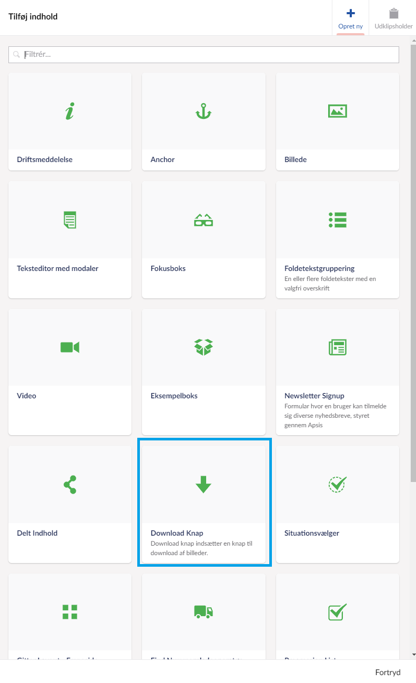This screenshot has height=683, width=416.
Task: Click the Driftsmeddelelse info icon
Action: click(70, 111)
